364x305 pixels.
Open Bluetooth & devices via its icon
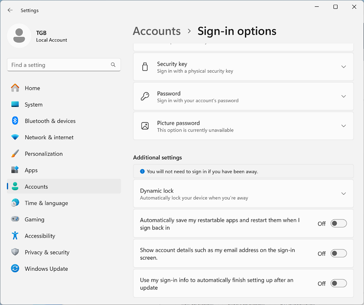(x=15, y=121)
